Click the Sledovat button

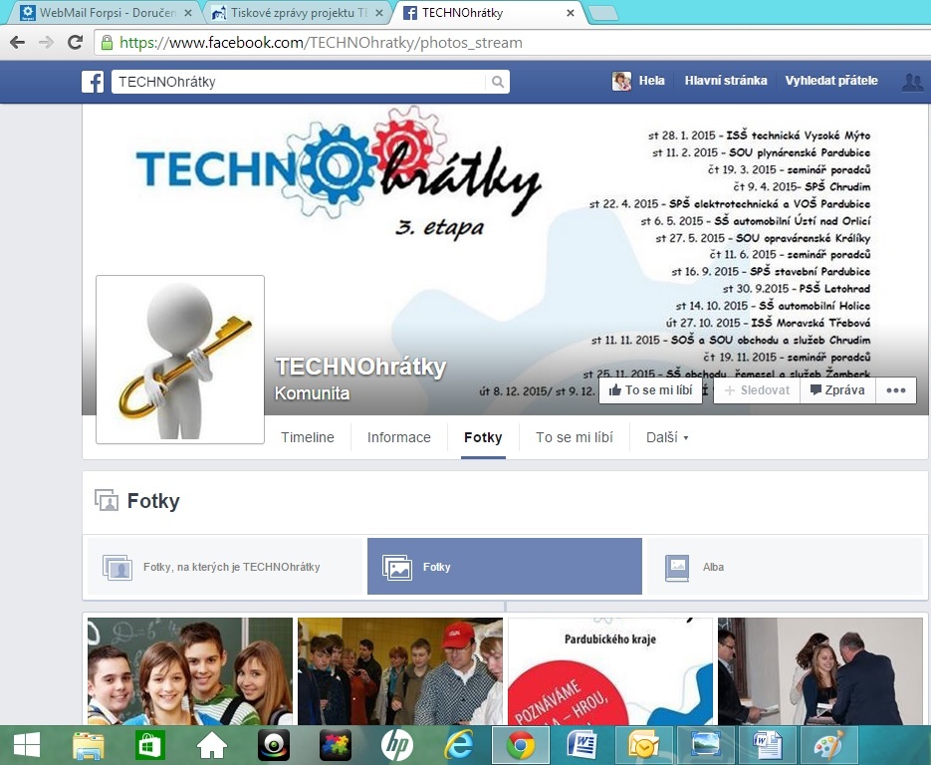click(757, 390)
